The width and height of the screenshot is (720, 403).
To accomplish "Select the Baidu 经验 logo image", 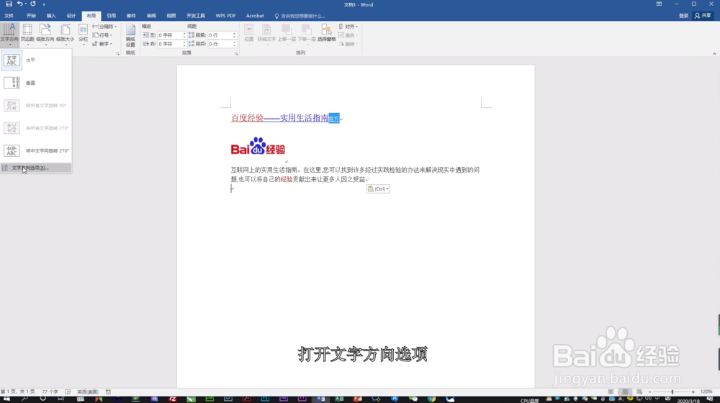I will [258, 146].
